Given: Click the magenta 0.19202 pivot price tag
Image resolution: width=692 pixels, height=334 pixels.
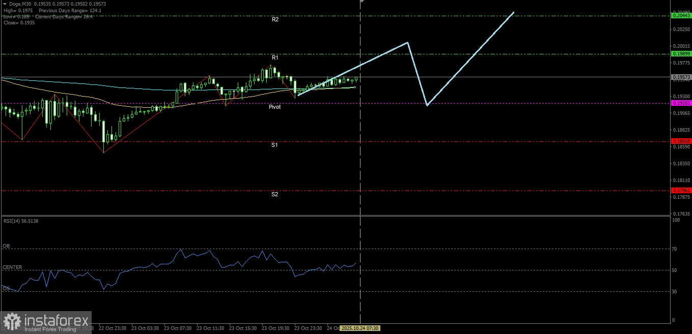Looking at the screenshot, I should click(x=681, y=103).
